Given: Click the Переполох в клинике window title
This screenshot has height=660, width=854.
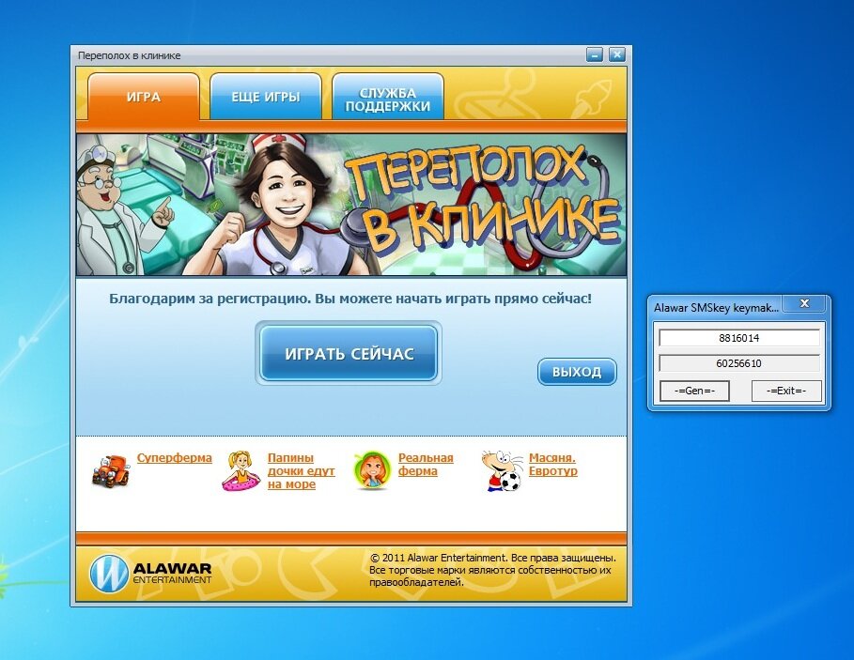Looking at the screenshot, I should tap(129, 55).
